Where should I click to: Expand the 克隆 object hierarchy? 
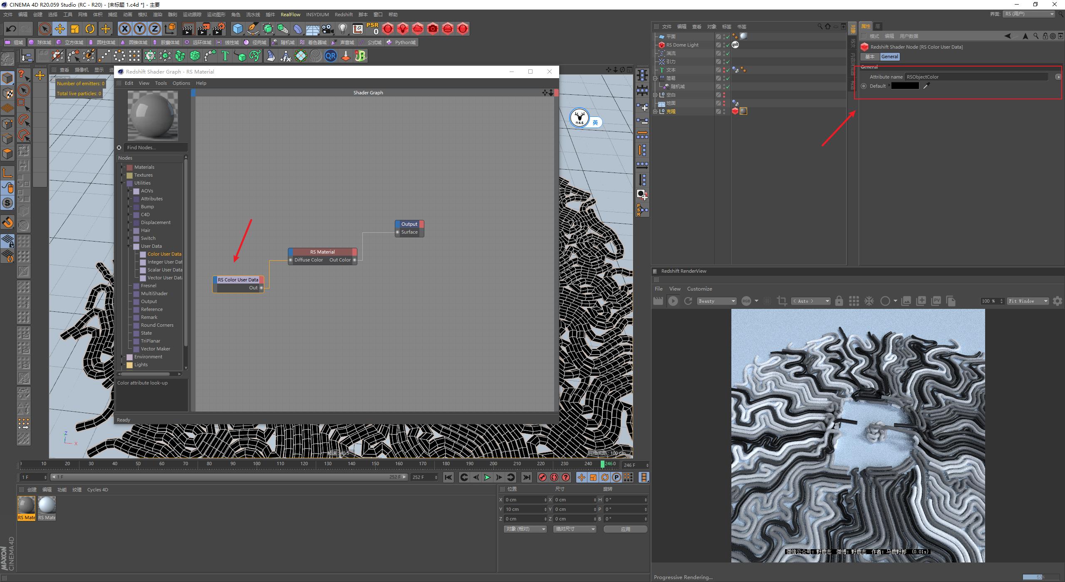655,111
